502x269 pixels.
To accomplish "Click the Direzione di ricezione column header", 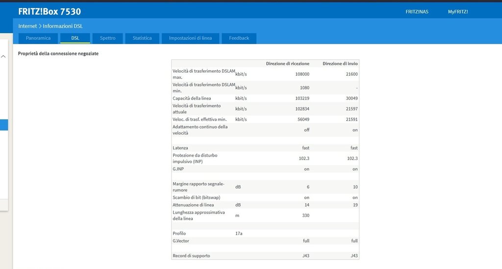I will tap(287, 64).
